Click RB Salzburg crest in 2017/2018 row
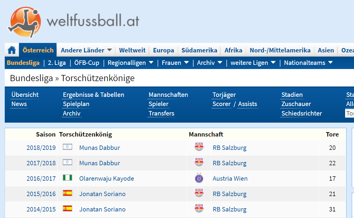 click(x=199, y=162)
